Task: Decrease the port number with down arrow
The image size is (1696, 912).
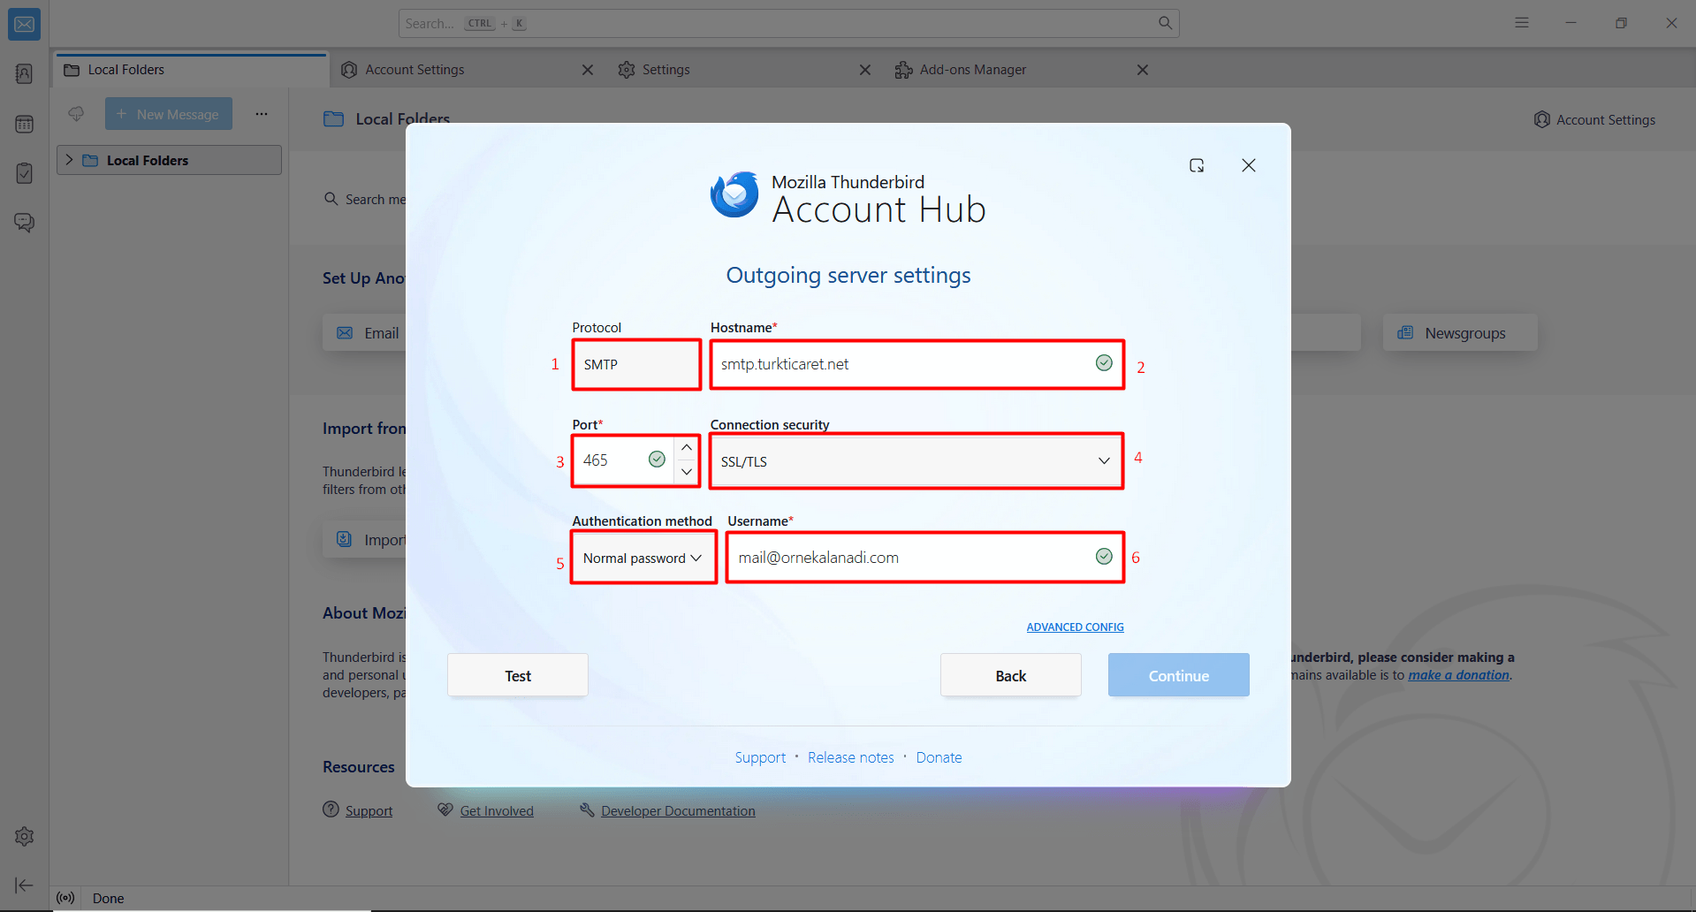Action: pos(687,472)
